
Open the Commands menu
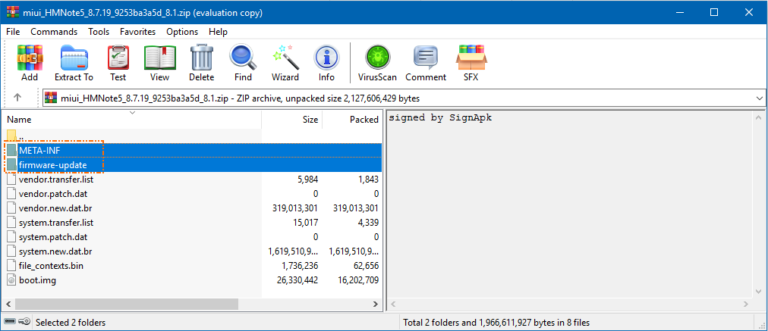click(54, 32)
